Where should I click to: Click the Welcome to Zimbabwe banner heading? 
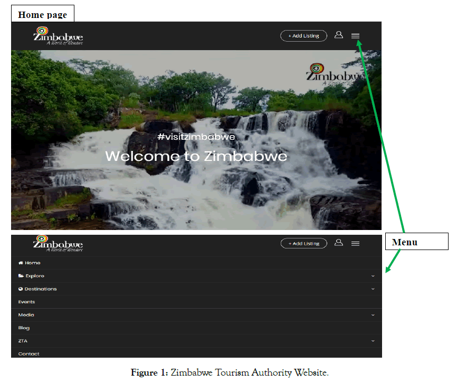(196, 156)
